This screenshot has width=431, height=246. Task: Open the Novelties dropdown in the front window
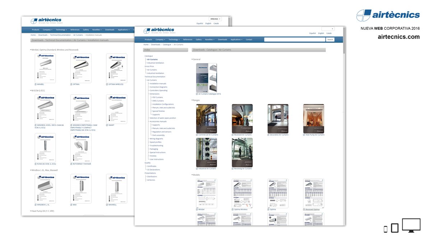point(210,39)
